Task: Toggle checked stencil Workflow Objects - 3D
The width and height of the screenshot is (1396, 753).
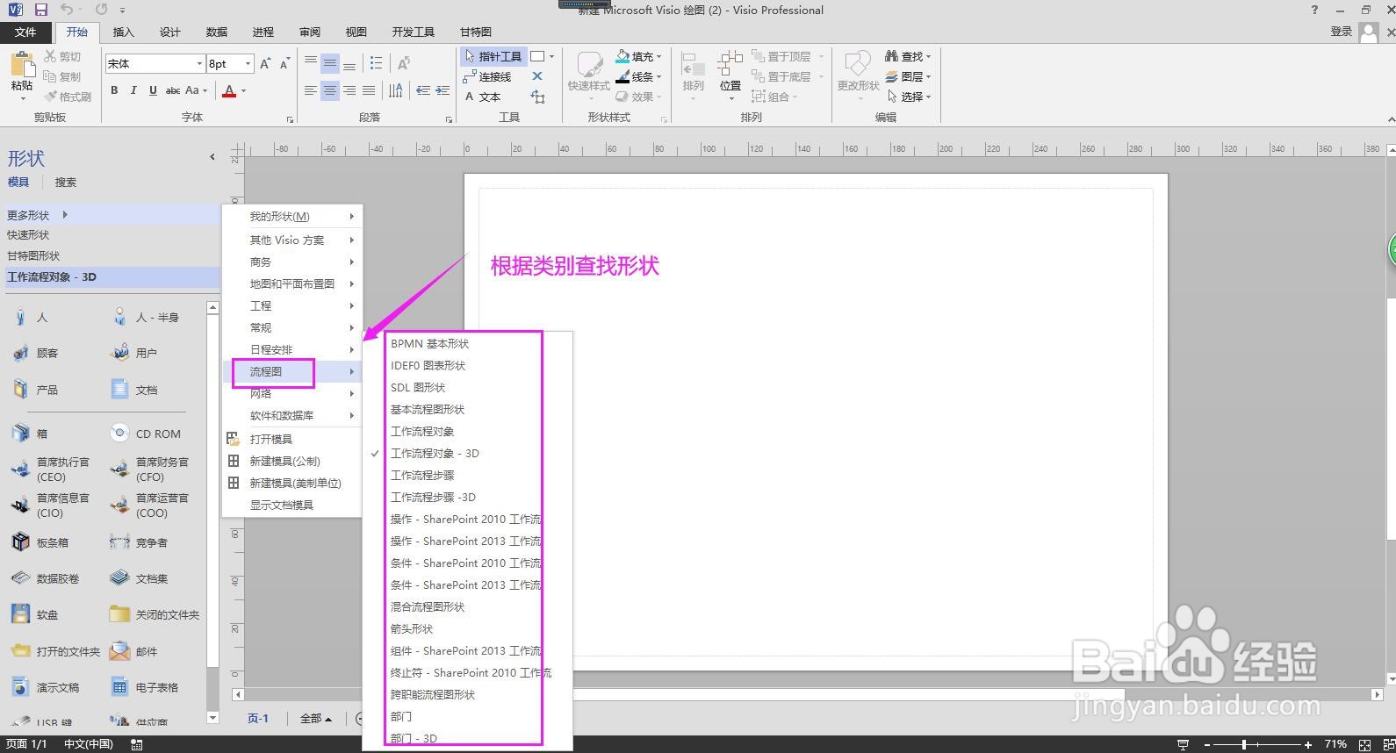Action: [x=435, y=453]
